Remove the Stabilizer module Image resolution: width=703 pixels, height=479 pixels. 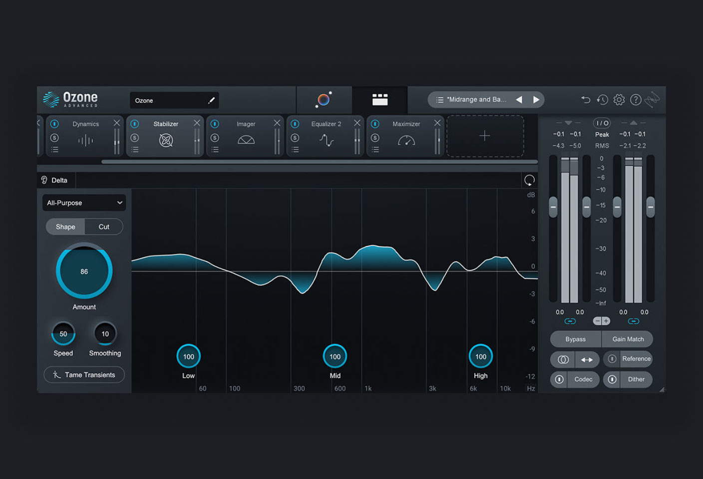pos(197,123)
